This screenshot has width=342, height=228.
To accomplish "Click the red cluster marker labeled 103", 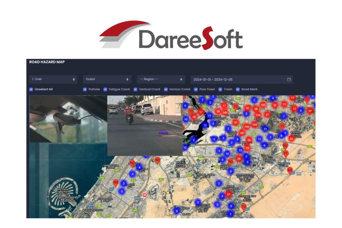I will tap(263, 105).
